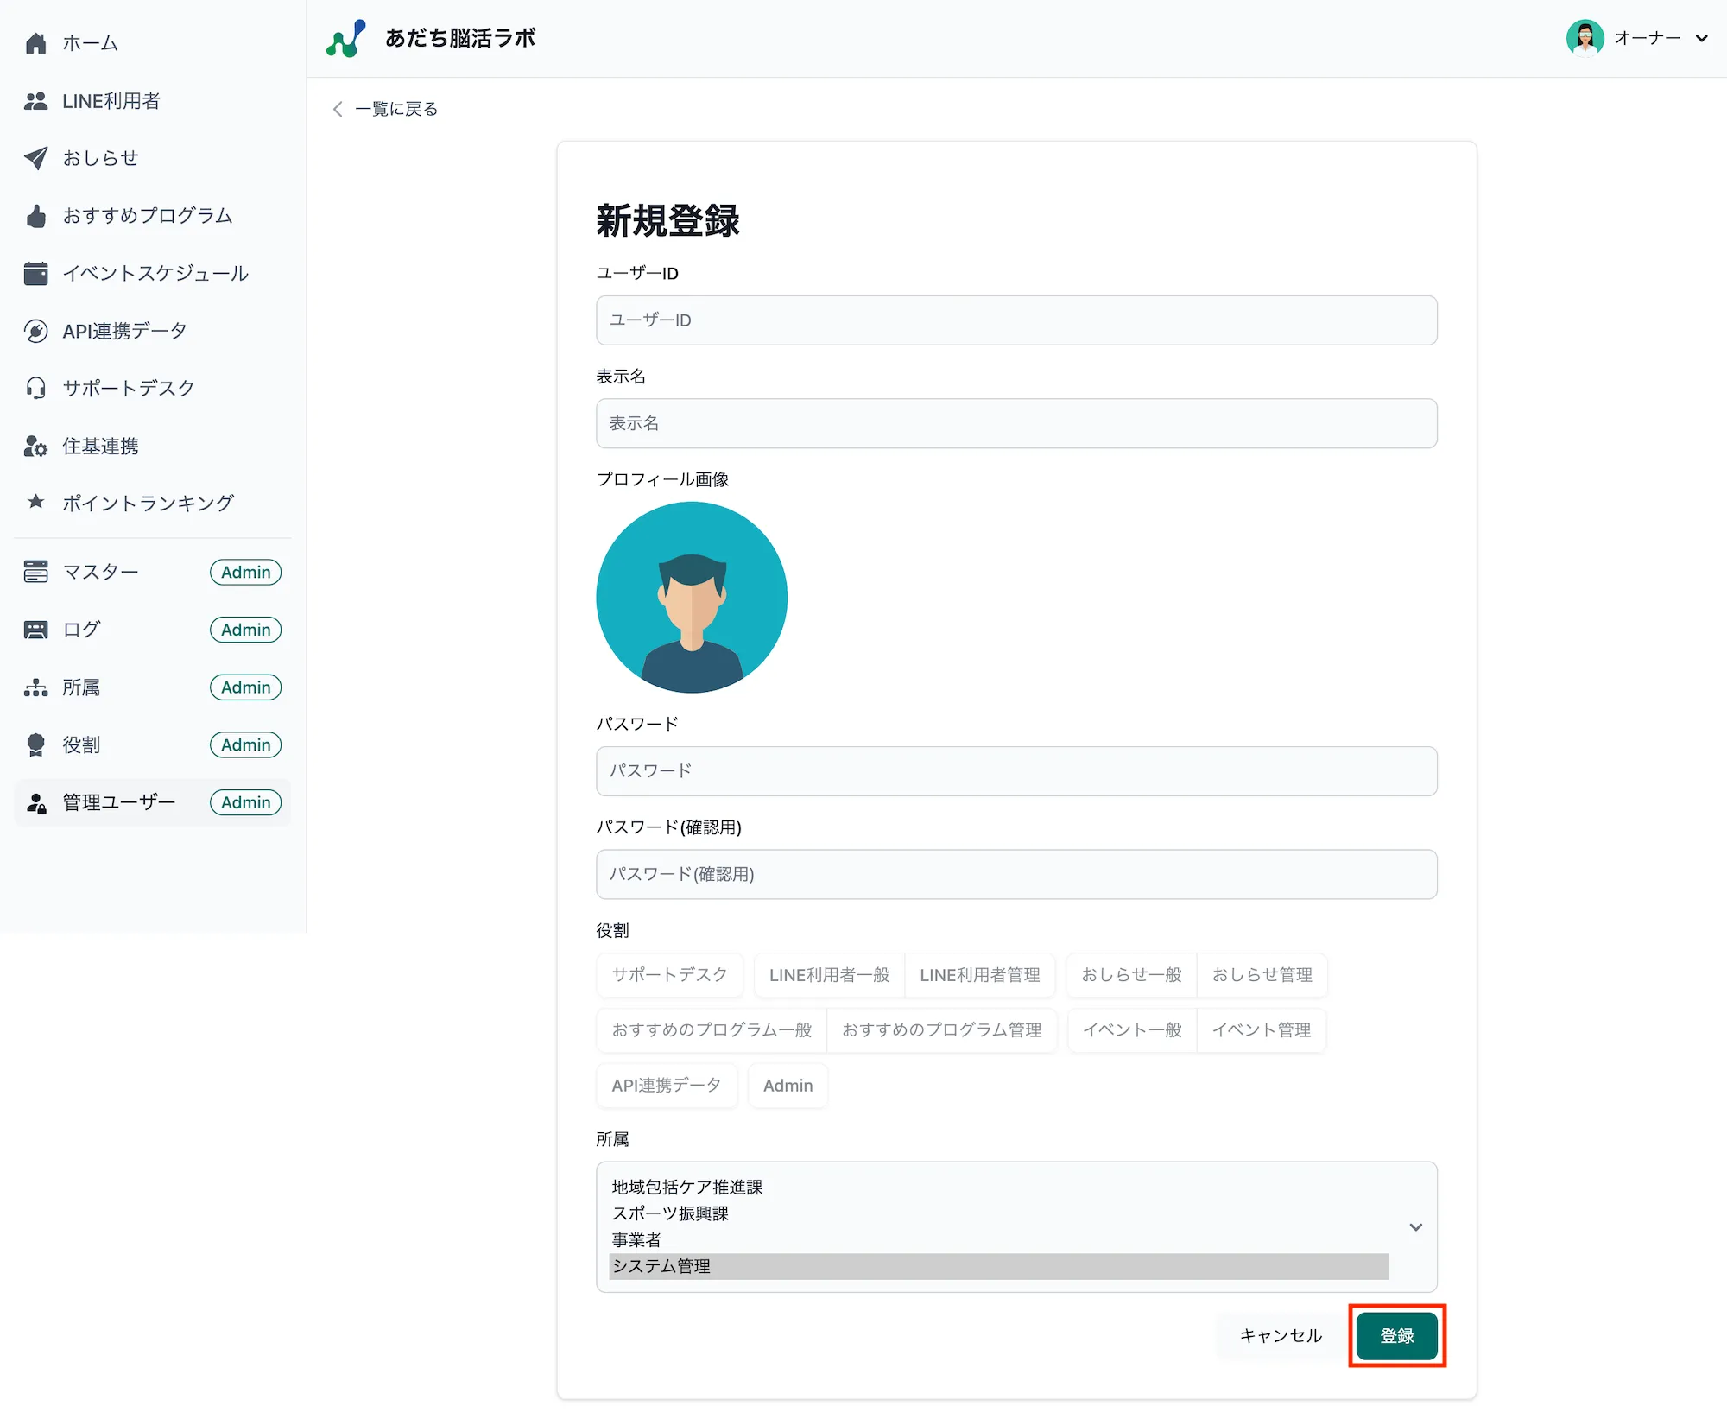This screenshot has height=1419, width=1727.
Task: Select 事業者 in 所属 list
Action: 998,1240
